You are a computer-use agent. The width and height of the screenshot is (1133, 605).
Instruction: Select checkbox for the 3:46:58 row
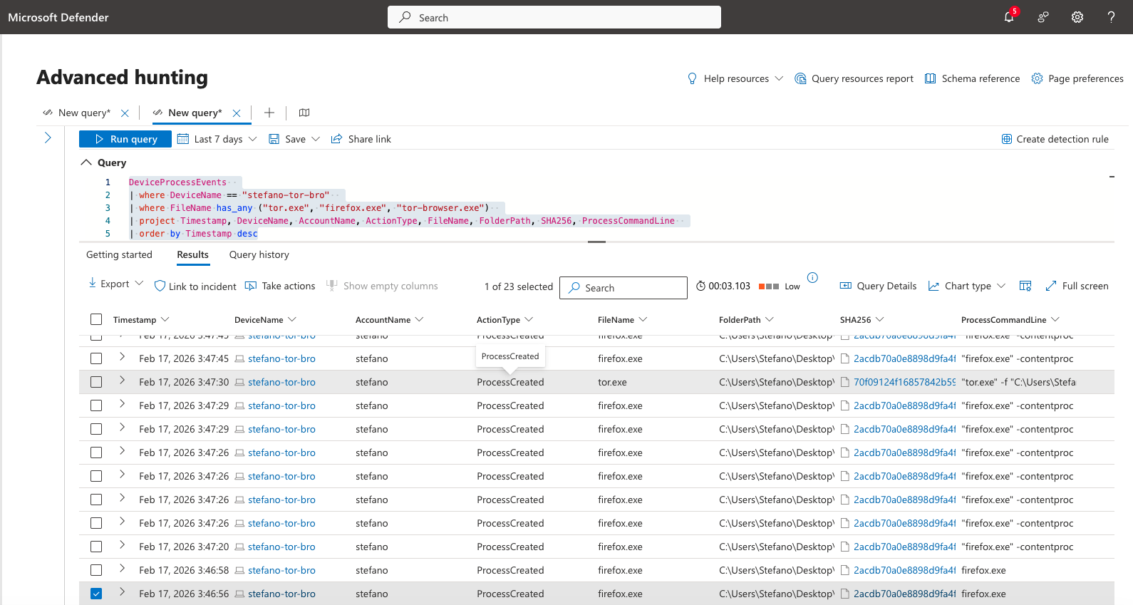[96, 570]
